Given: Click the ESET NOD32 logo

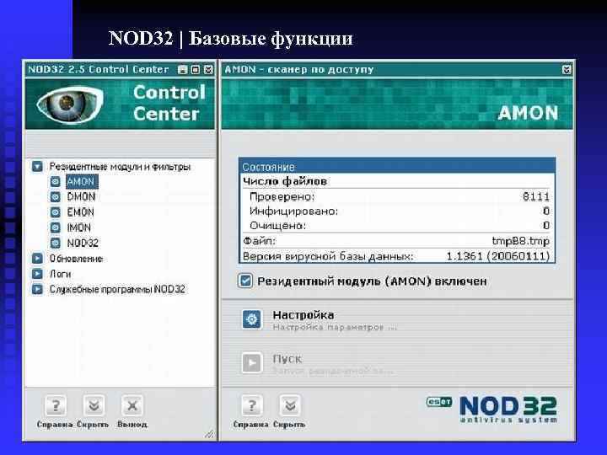Looking at the screenshot, I should point(492,409).
